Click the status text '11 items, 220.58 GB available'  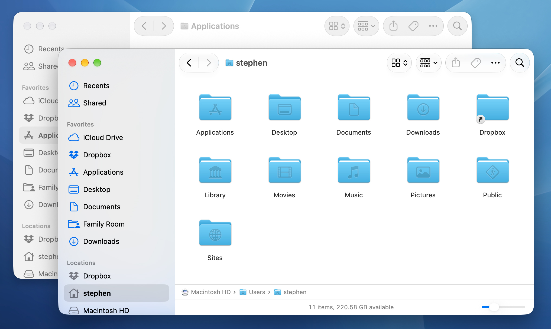point(351,307)
